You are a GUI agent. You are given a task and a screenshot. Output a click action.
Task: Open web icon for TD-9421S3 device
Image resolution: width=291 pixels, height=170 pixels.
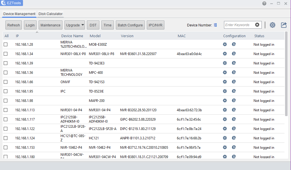click(234, 82)
